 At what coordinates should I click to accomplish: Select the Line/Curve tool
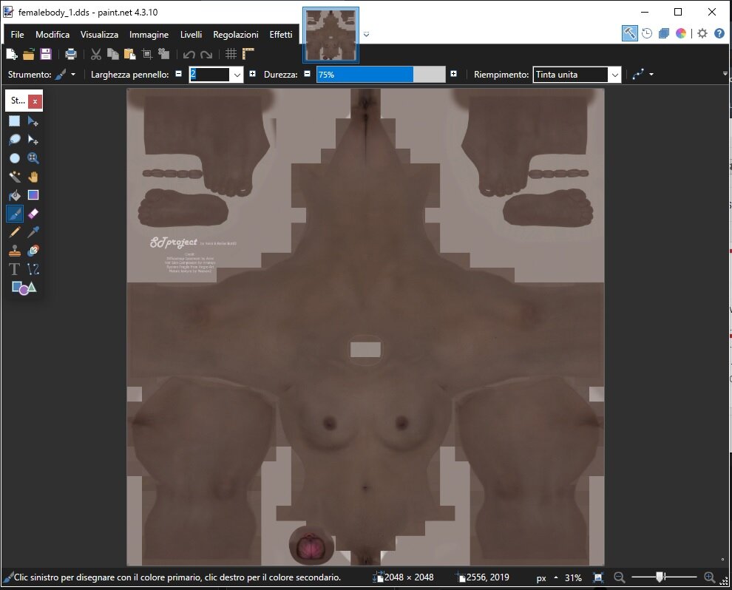(x=33, y=269)
